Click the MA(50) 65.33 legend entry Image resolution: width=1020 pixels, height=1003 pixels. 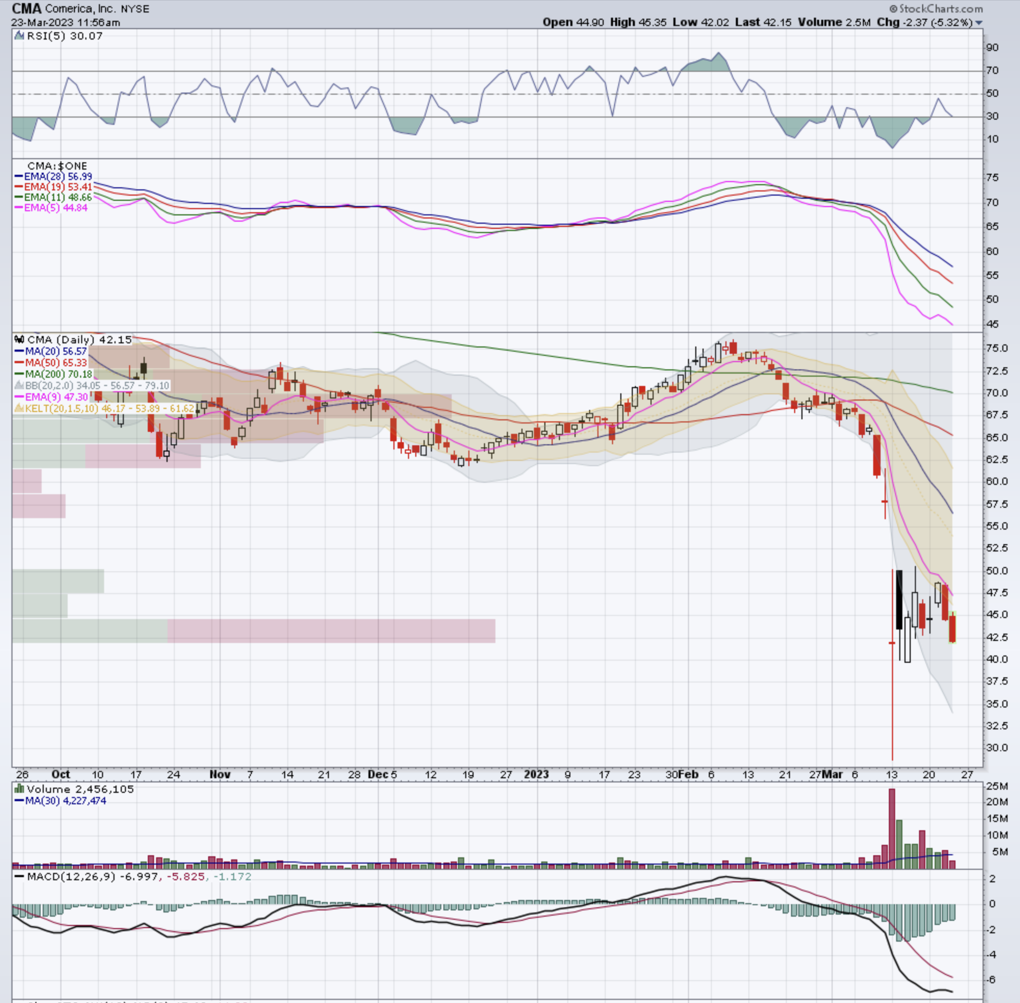coord(50,363)
